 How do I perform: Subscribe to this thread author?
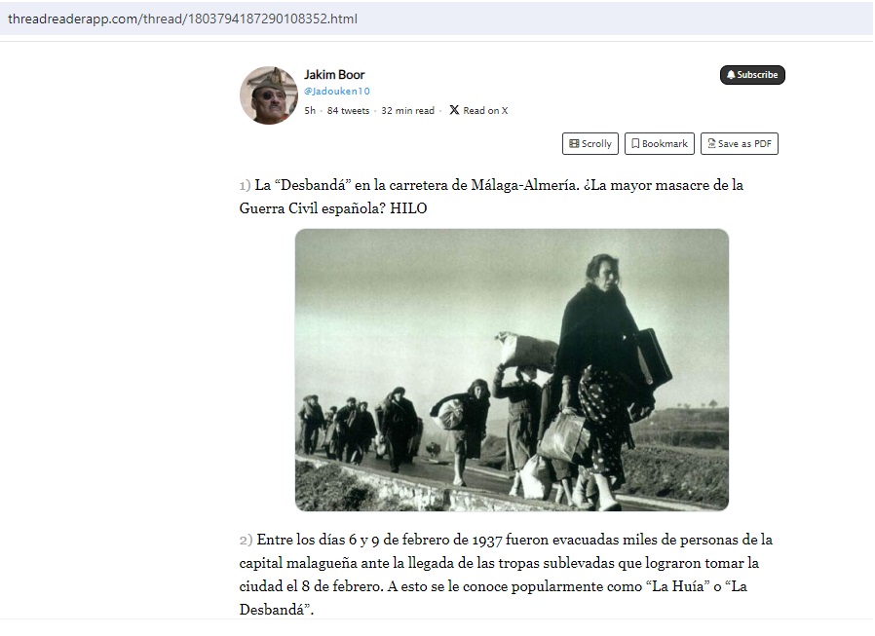coord(752,75)
